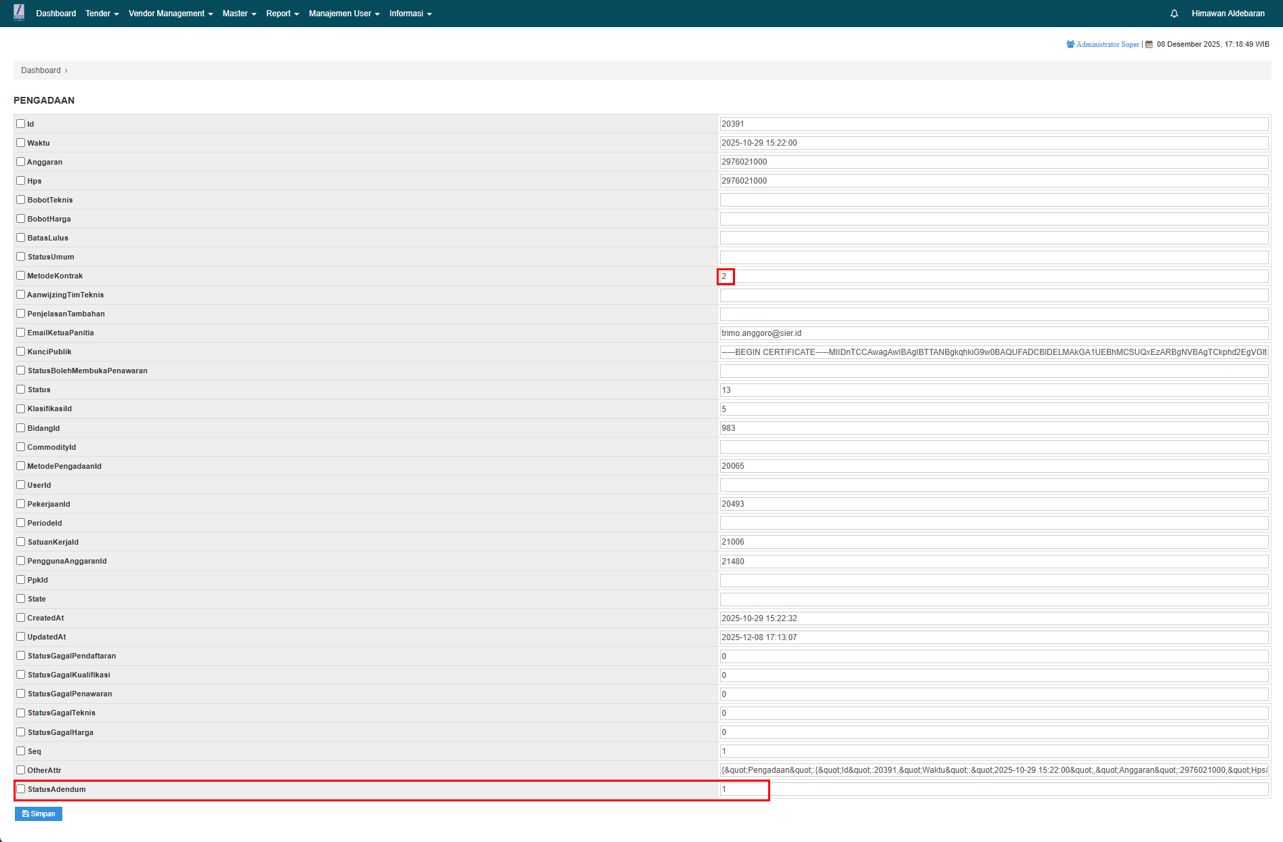Viewport: 1283px width, 842px height.
Task: Open the Informasi menu
Action: [411, 14]
